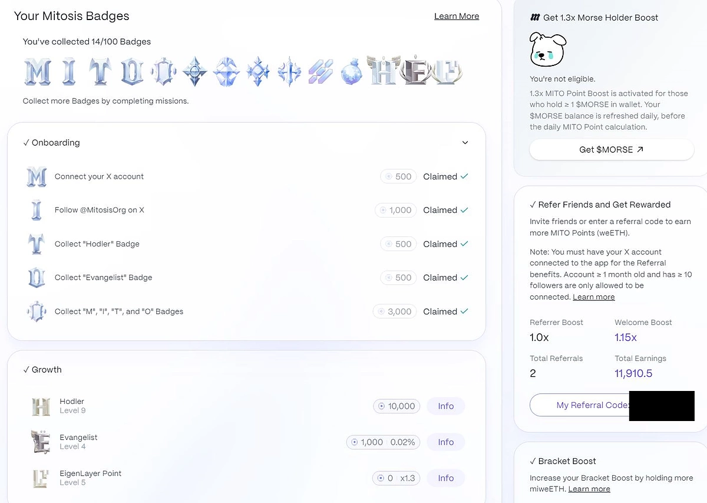Screen dimensions: 707x503
Task: Click Claimed status for Connect your X account
Action: click(x=445, y=176)
